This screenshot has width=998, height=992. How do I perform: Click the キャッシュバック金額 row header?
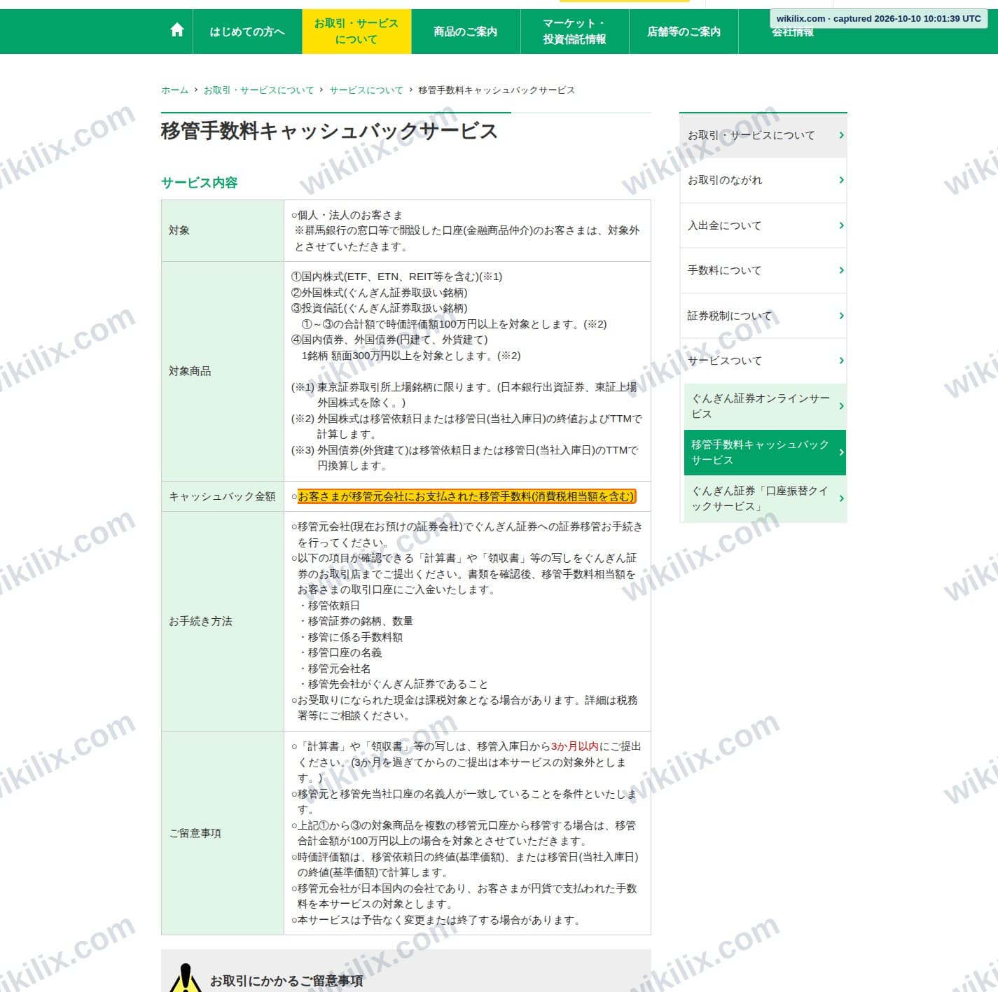point(223,496)
